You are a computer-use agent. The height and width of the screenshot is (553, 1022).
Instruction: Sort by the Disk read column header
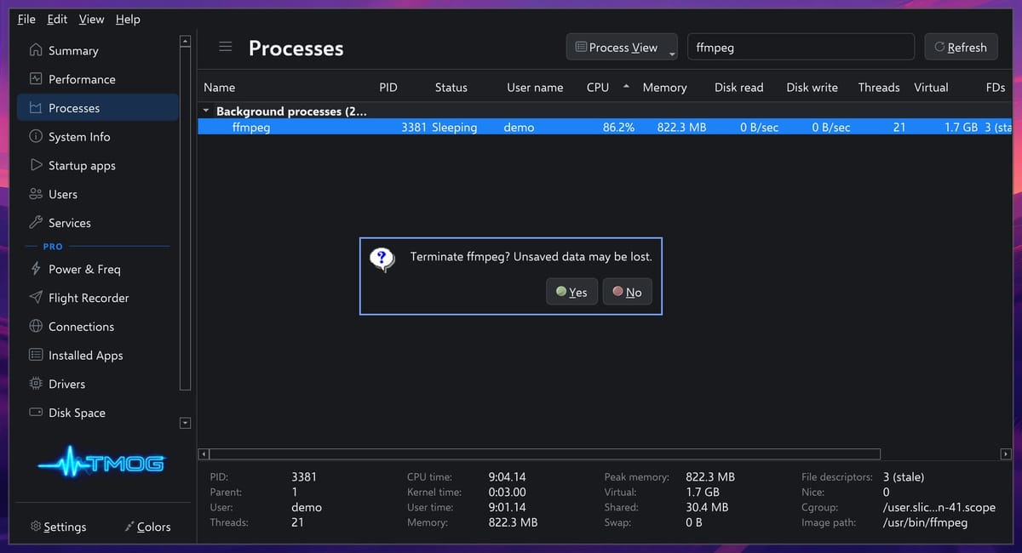tap(738, 87)
